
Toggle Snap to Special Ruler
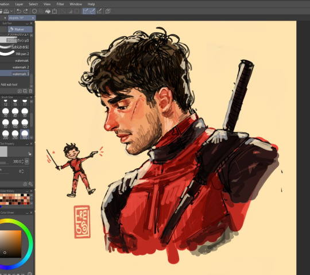tap(92, 11)
